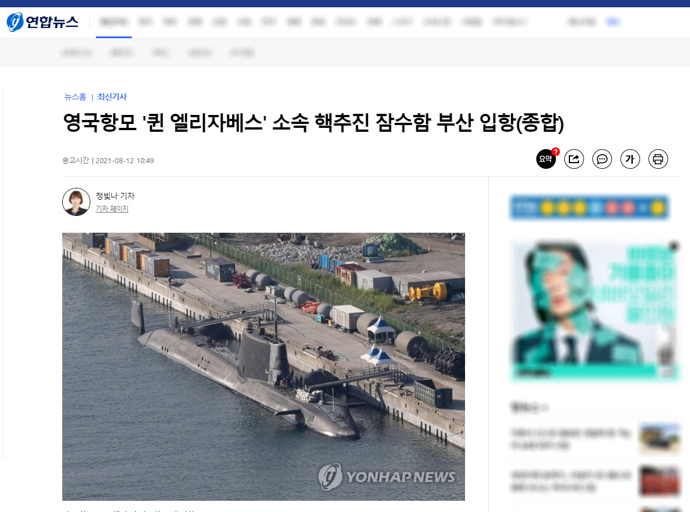Click the blue banner with yellow circles
This screenshot has height=512, width=690.
[x=589, y=207]
